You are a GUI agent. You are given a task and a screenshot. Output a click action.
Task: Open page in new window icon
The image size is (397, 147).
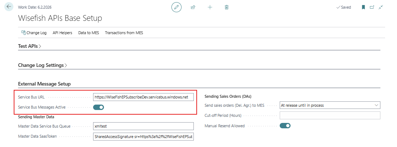coord(372,7)
